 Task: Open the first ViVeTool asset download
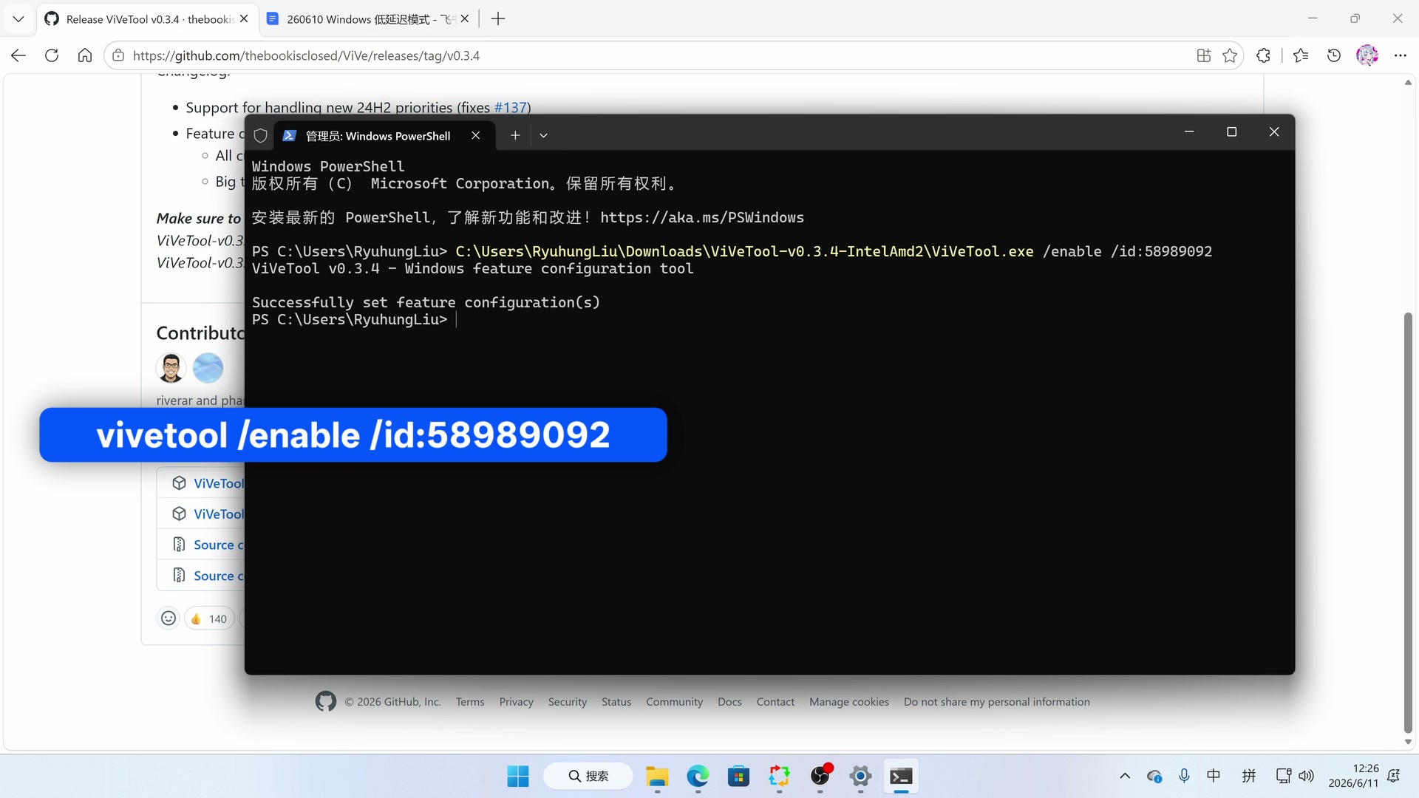[218, 483]
